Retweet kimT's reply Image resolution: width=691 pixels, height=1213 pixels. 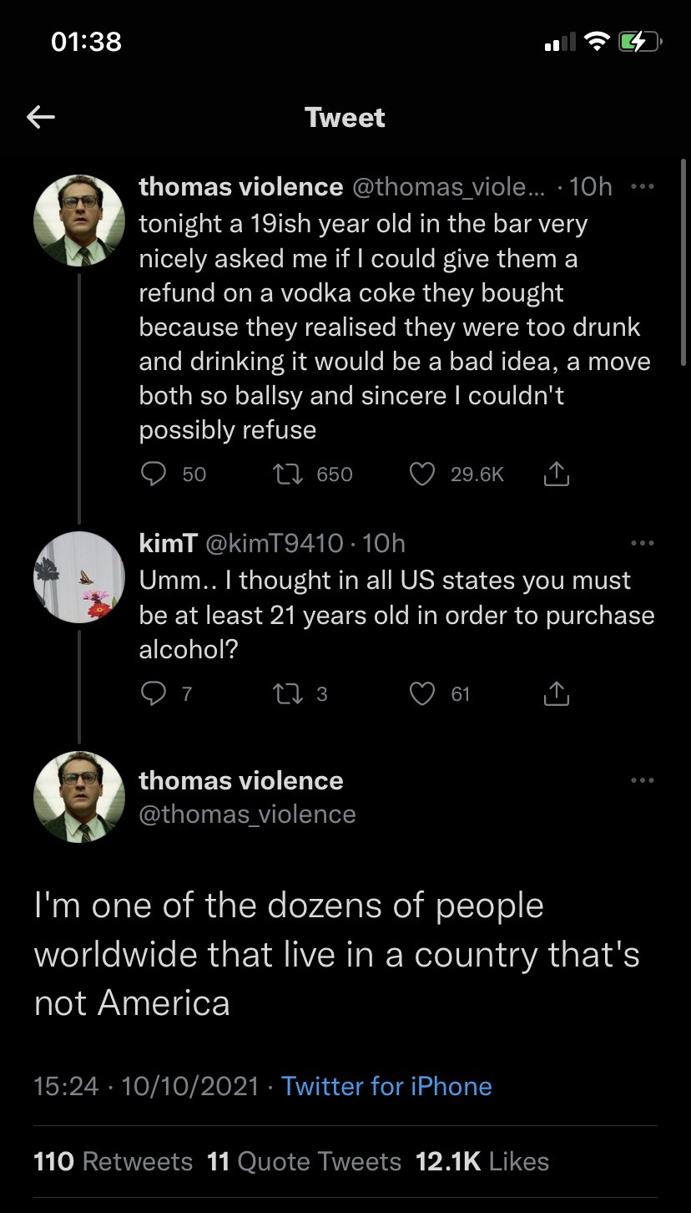pos(286,693)
